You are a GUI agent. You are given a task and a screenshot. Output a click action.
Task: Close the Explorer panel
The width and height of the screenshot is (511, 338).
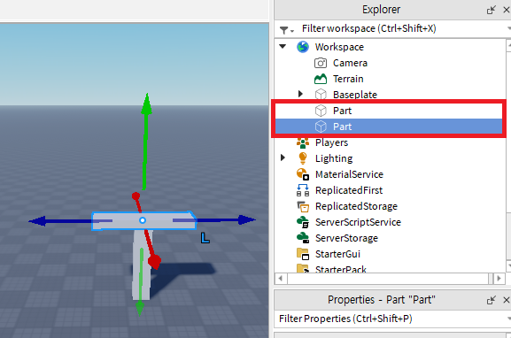coord(506,10)
